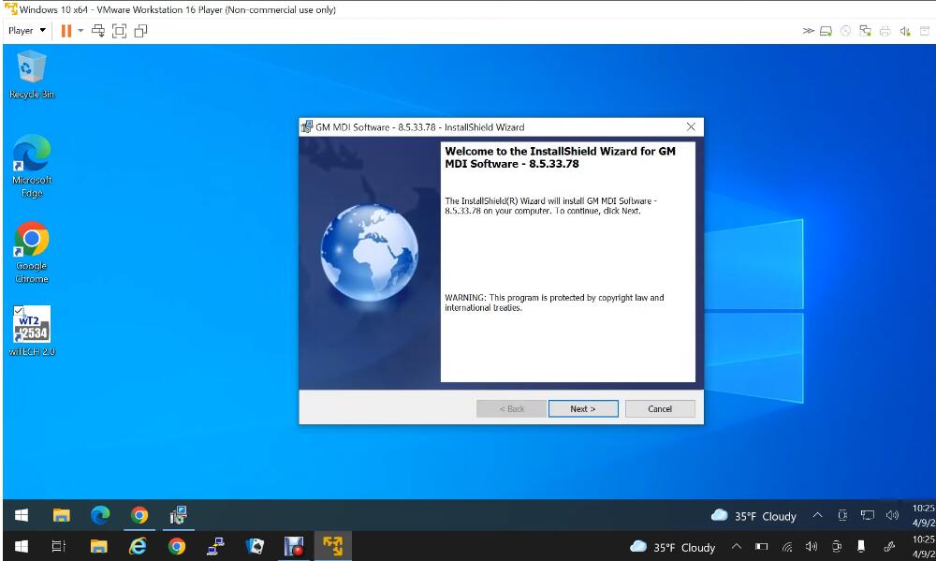Open File Explorer on the guest VM taskbar
This screenshot has height=561, width=936.
[x=61, y=515]
